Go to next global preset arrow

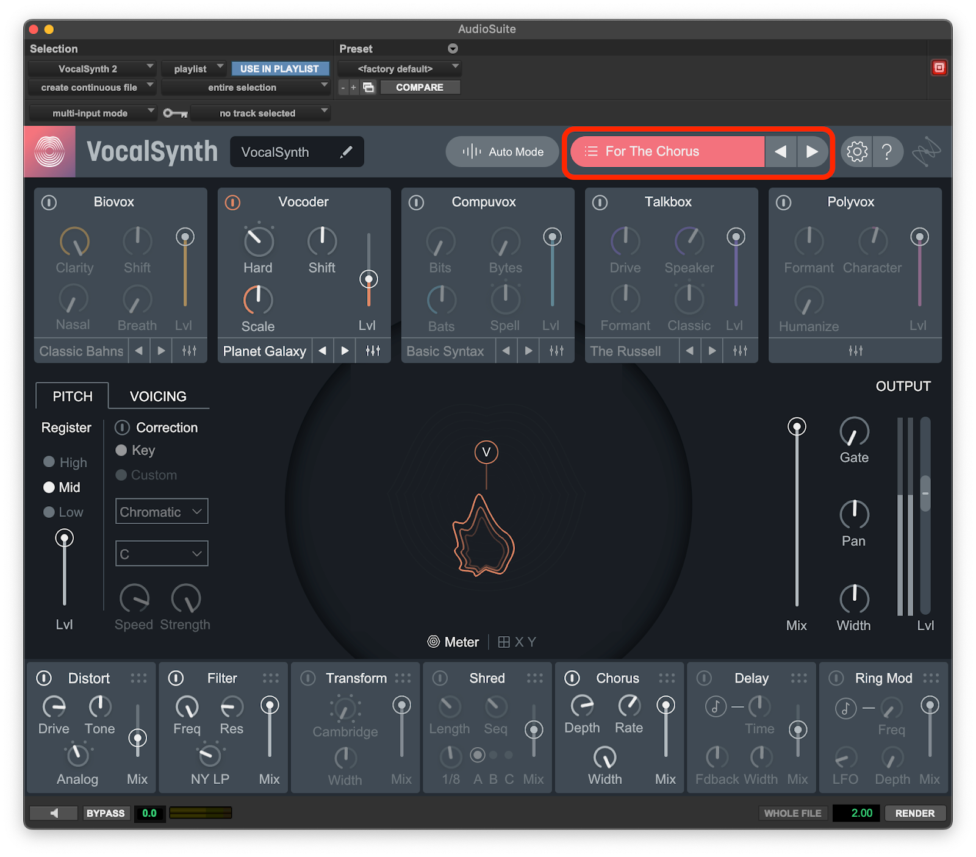click(812, 151)
